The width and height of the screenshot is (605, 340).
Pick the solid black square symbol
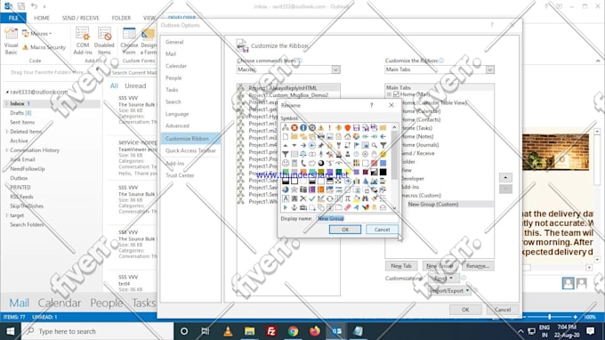coord(383,172)
